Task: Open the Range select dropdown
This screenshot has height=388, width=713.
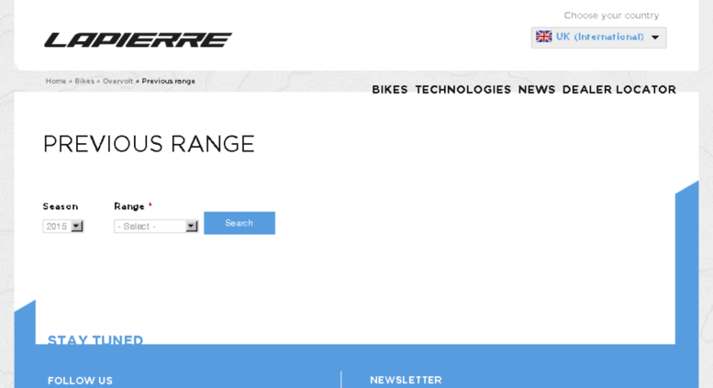Action: (x=156, y=227)
